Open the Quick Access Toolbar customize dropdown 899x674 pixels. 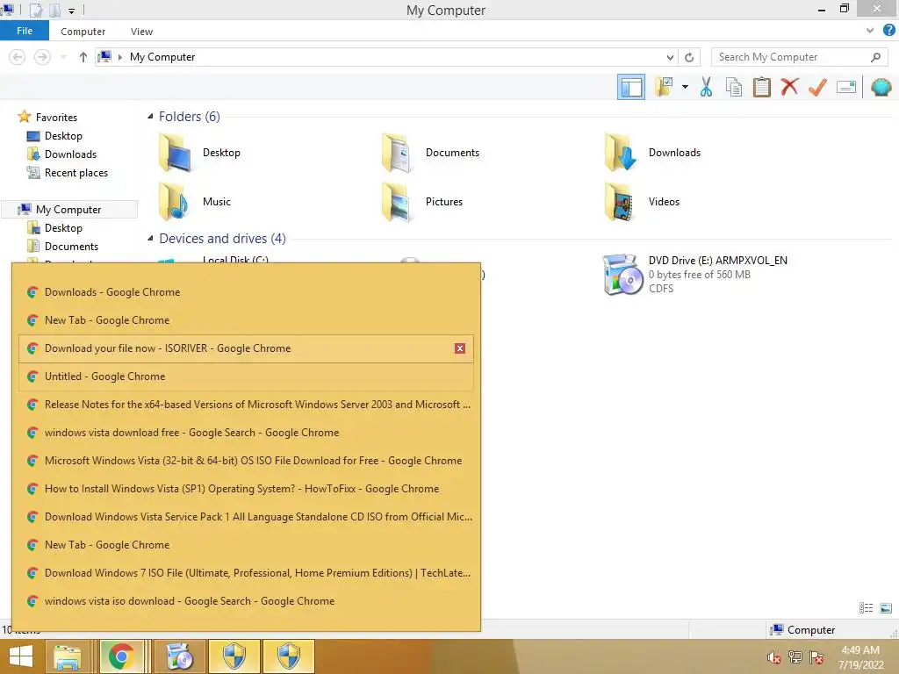pos(72,11)
